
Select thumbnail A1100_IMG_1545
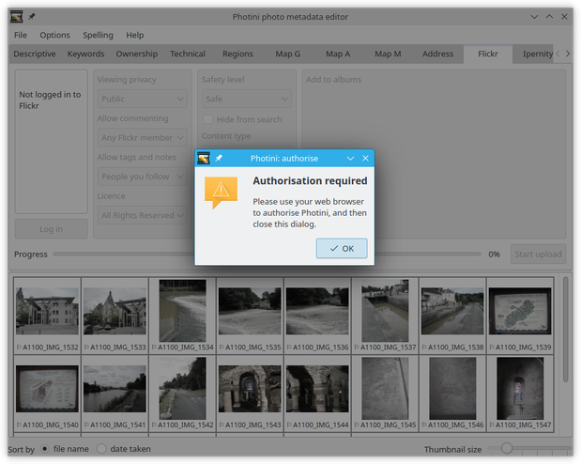385,394
